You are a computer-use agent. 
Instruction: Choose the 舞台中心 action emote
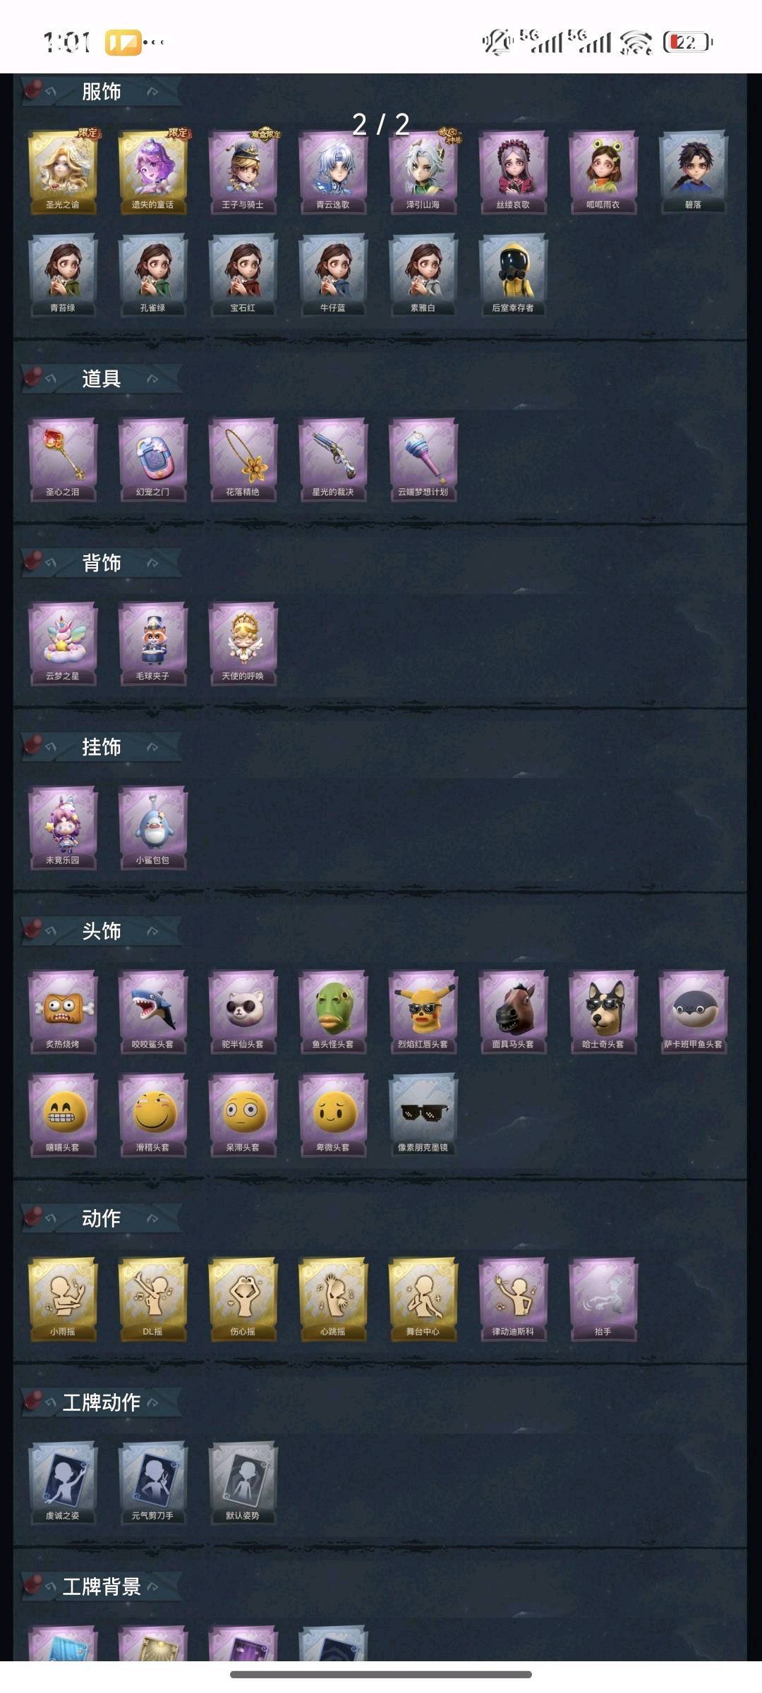[423, 1299]
